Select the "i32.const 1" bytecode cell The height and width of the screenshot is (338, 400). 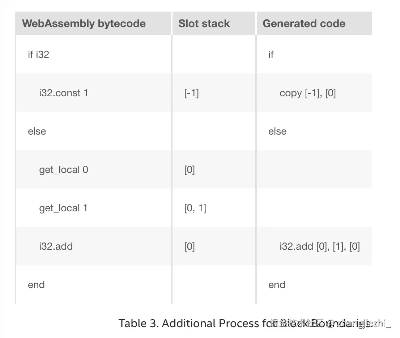click(x=64, y=93)
